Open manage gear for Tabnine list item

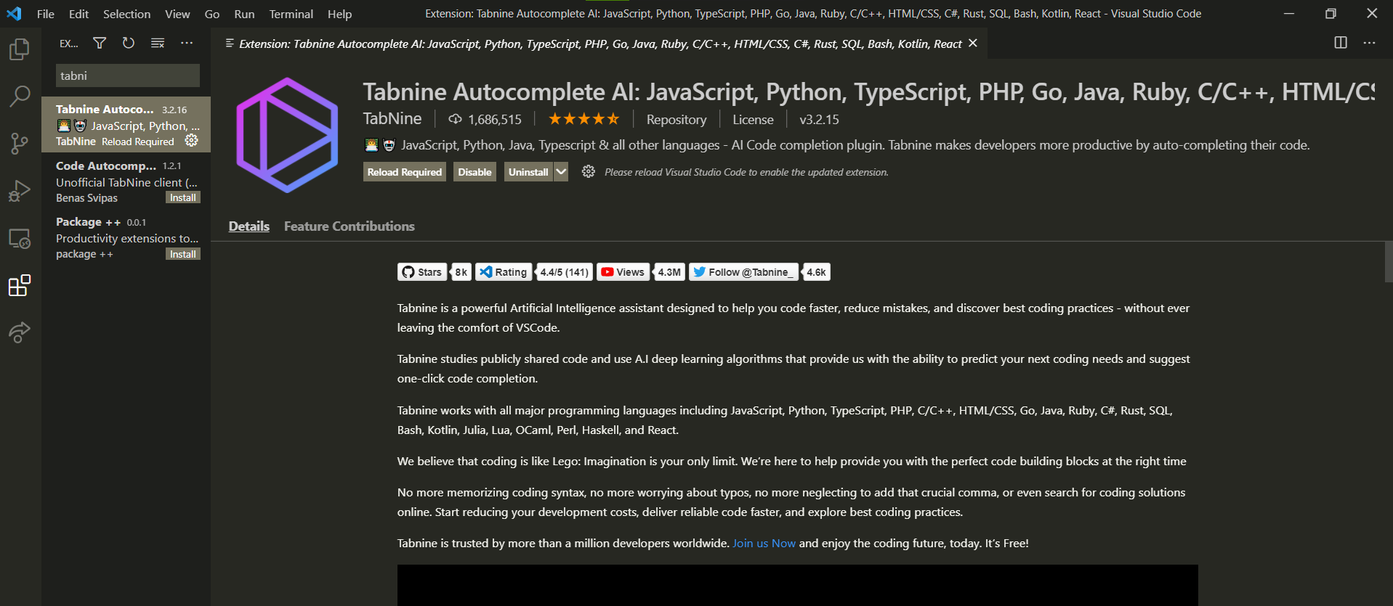tap(192, 141)
